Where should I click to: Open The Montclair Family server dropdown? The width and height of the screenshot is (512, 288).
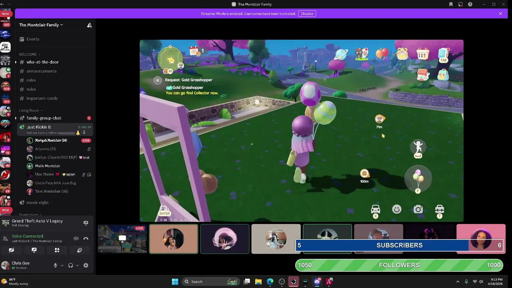click(x=41, y=25)
